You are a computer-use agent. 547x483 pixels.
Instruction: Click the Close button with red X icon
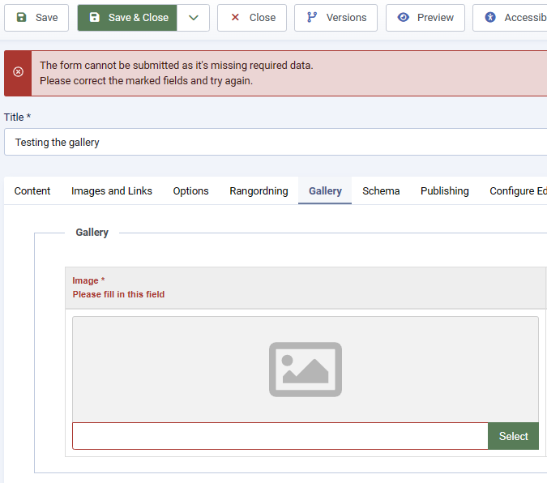point(252,18)
